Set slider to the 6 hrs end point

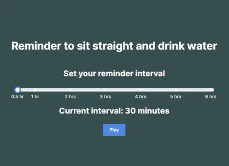click(x=211, y=90)
